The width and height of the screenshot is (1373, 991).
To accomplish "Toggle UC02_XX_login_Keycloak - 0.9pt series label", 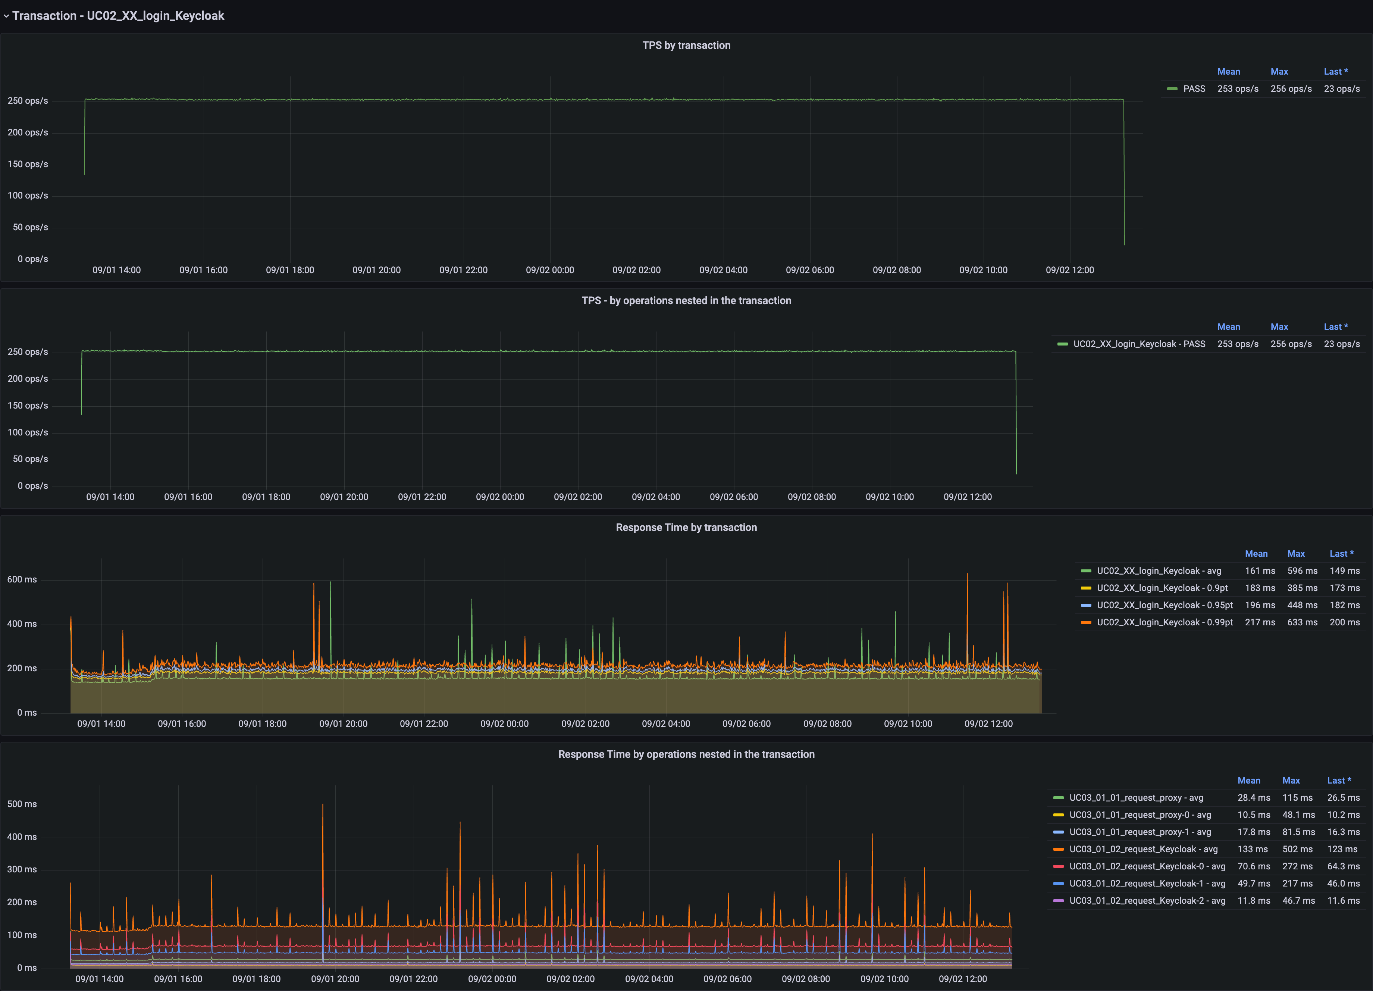I will point(1162,588).
